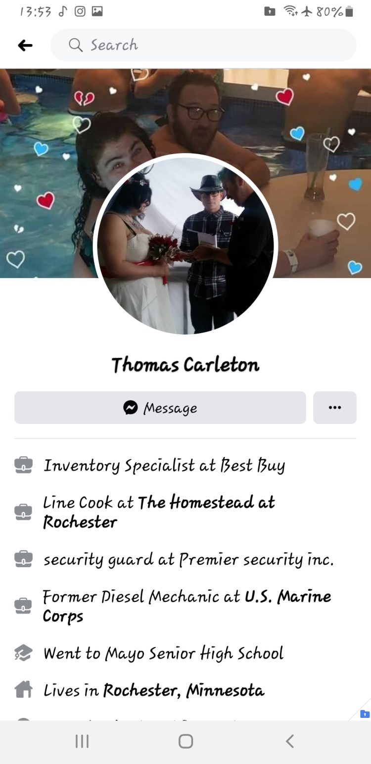Tap the Android home button

click(x=185, y=741)
